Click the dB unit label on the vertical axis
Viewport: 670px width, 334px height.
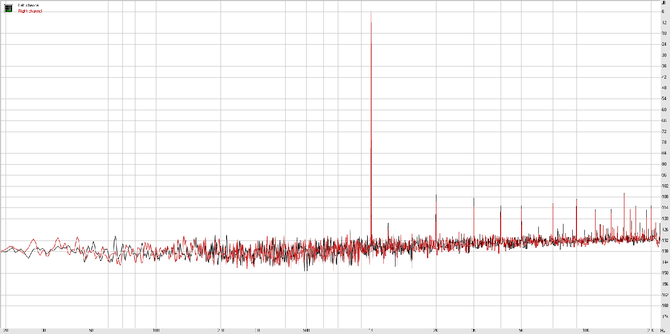(x=663, y=3)
